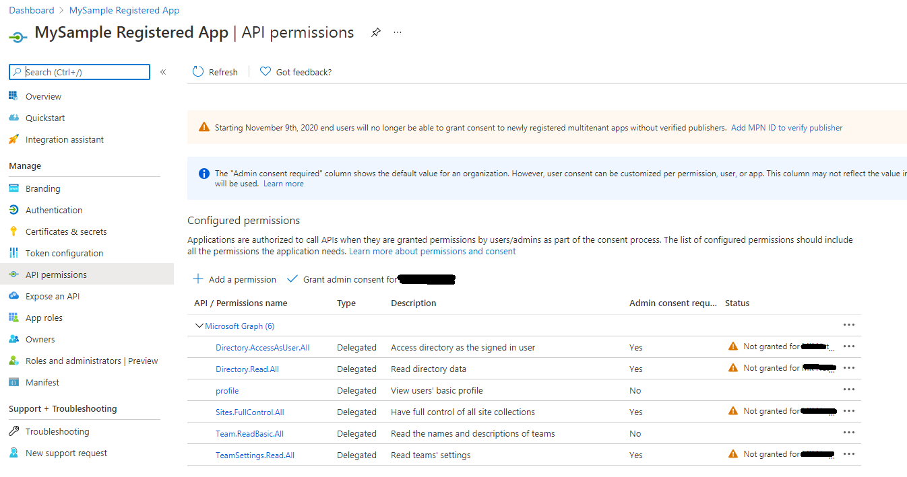Screen dimensions: 907x477
Task: Click the plus icon for Add a permission
Action: tap(198, 279)
